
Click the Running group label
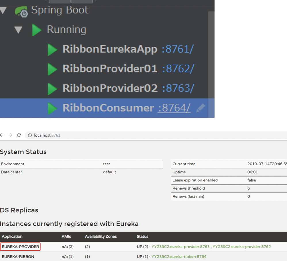coord(67,29)
